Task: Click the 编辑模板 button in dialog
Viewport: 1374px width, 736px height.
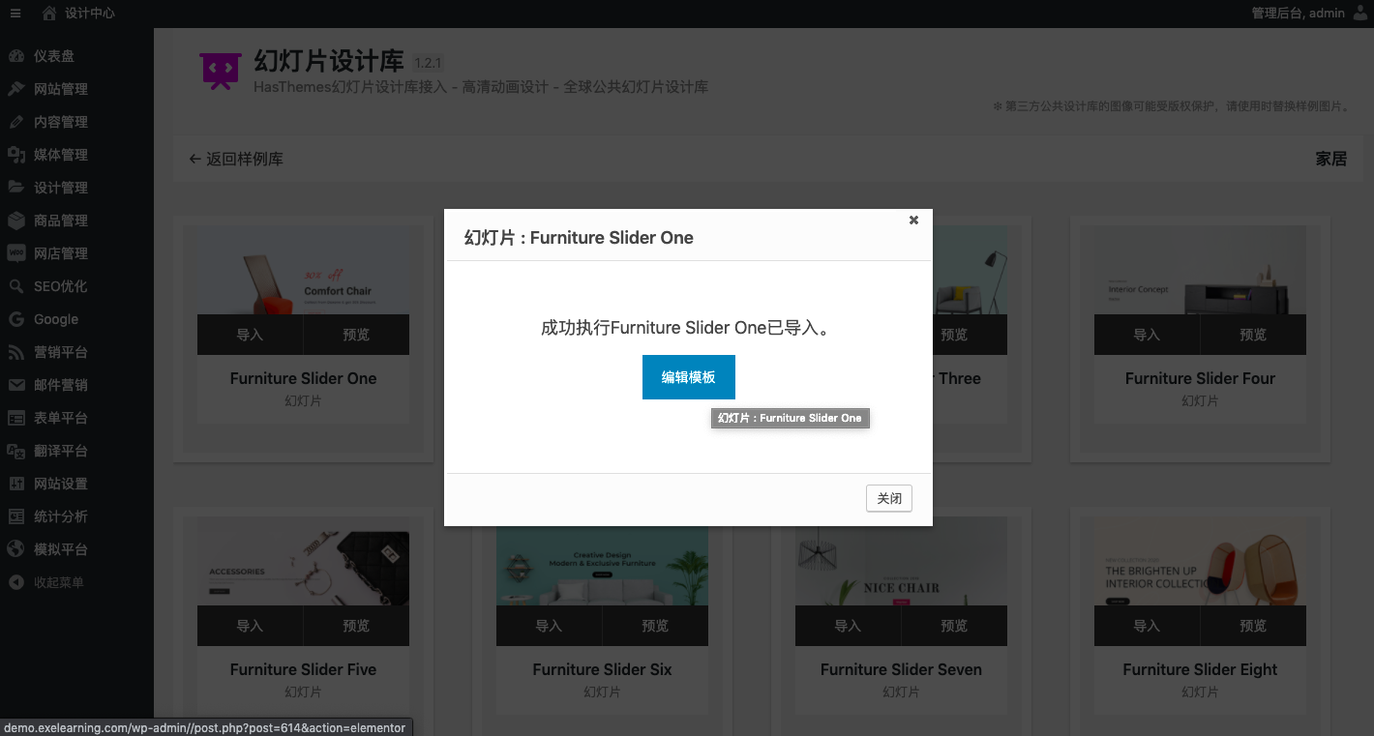Action: tap(689, 377)
